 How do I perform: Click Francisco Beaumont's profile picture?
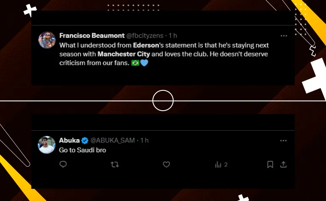click(47, 40)
